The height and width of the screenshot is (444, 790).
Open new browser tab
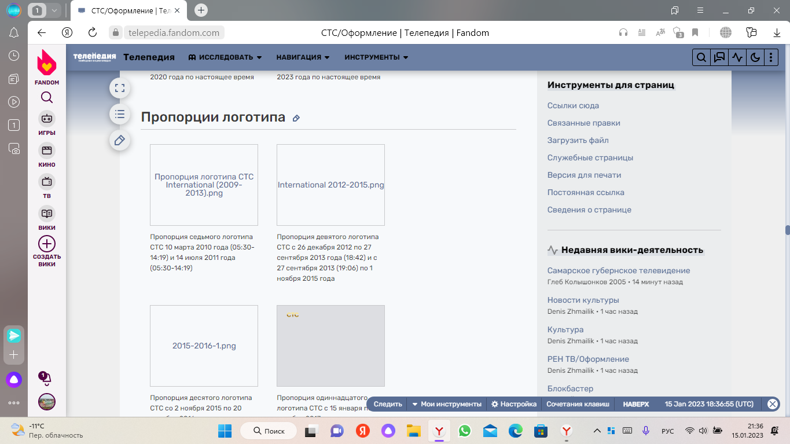[201, 10]
